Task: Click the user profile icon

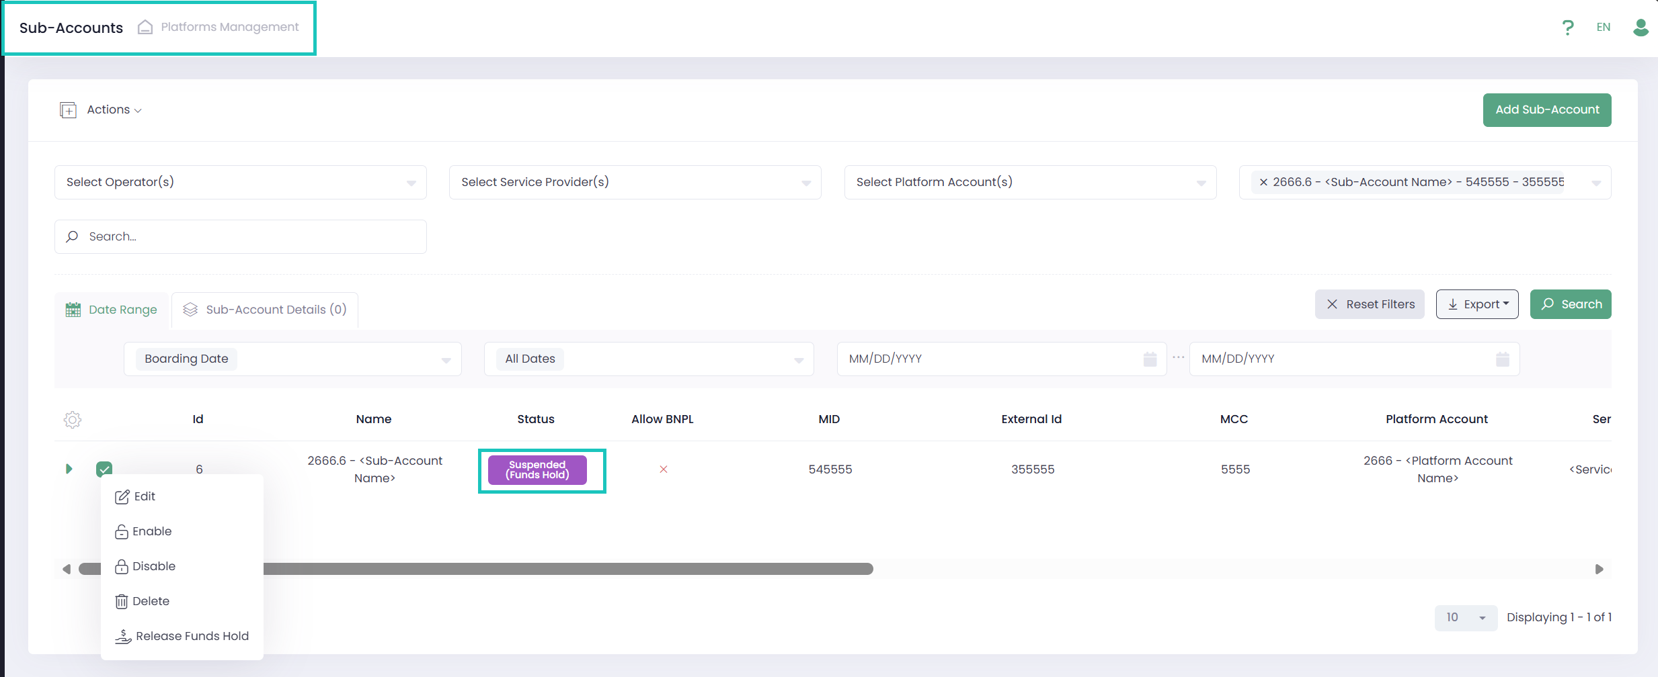Action: point(1641,28)
